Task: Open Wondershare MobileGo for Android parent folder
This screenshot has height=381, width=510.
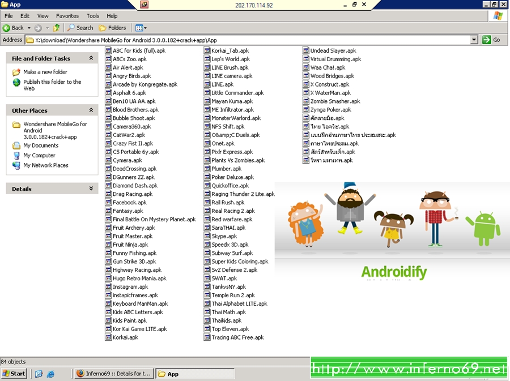Action: tap(55, 130)
